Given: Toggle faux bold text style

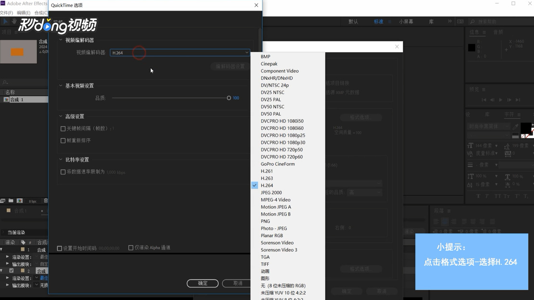Looking at the screenshot, I should pyautogui.click(x=479, y=196).
